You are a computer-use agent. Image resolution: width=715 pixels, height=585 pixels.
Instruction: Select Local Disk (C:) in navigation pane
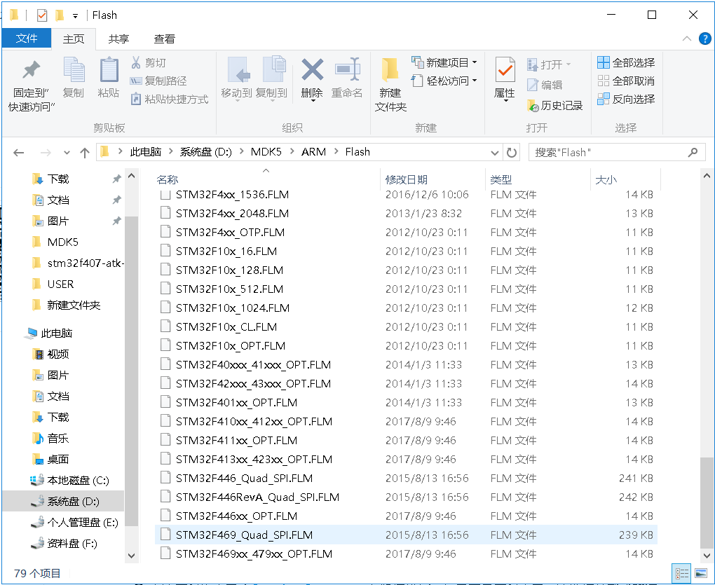[x=69, y=480]
